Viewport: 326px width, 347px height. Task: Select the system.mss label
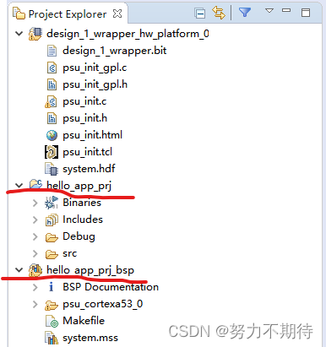90,338
